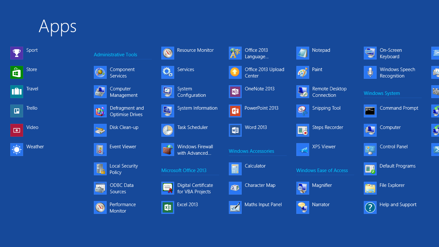Image resolution: width=439 pixels, height=247 pixels.
Task: Open Command Prompt icon
Action: click(370, 111)
